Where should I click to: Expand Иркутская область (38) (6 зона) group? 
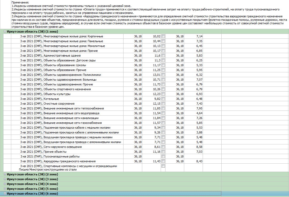tap(5, 194)
